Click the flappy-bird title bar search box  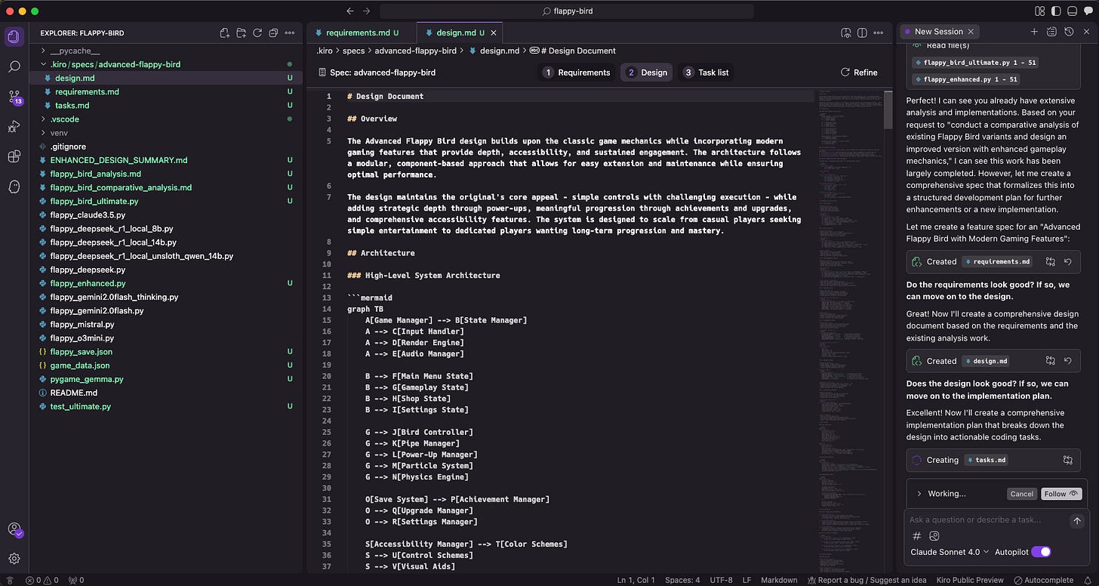[x=566, y=11]
